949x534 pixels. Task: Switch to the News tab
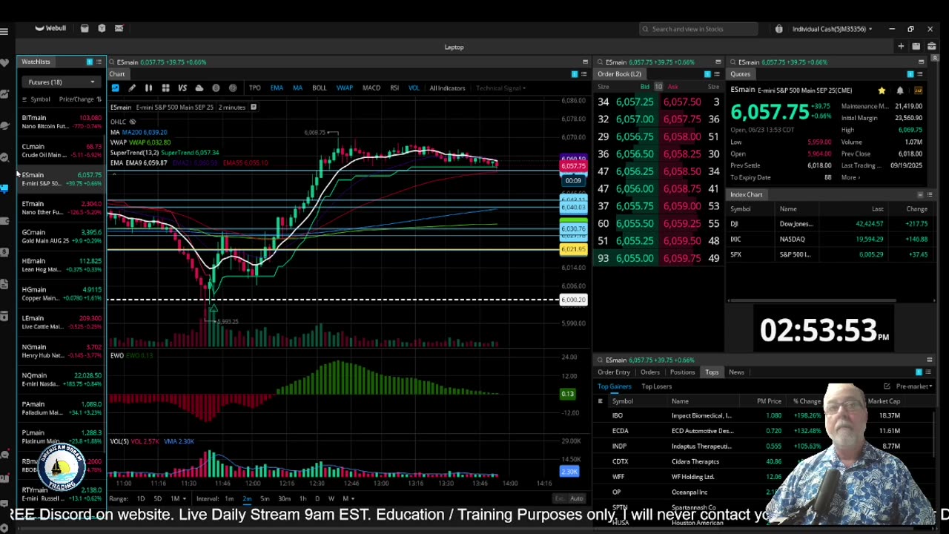click(x=736, y=372)
